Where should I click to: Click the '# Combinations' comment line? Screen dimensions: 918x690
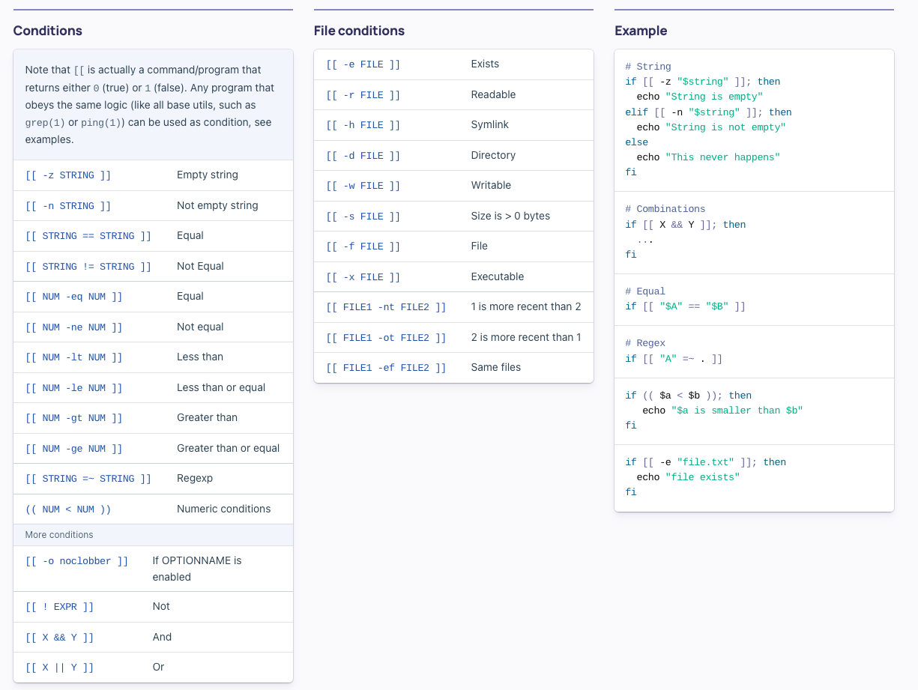[665, 209]
